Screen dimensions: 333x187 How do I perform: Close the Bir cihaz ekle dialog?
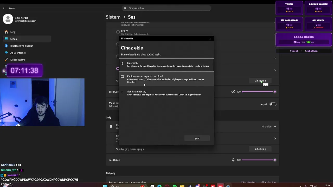point(210,38)
